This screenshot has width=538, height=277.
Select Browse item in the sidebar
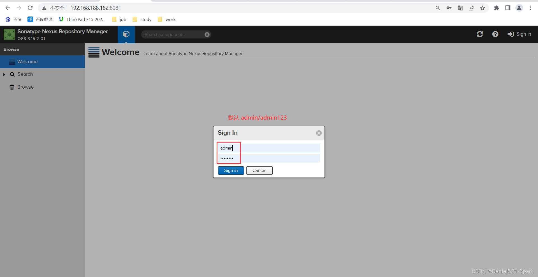[25, 87]
